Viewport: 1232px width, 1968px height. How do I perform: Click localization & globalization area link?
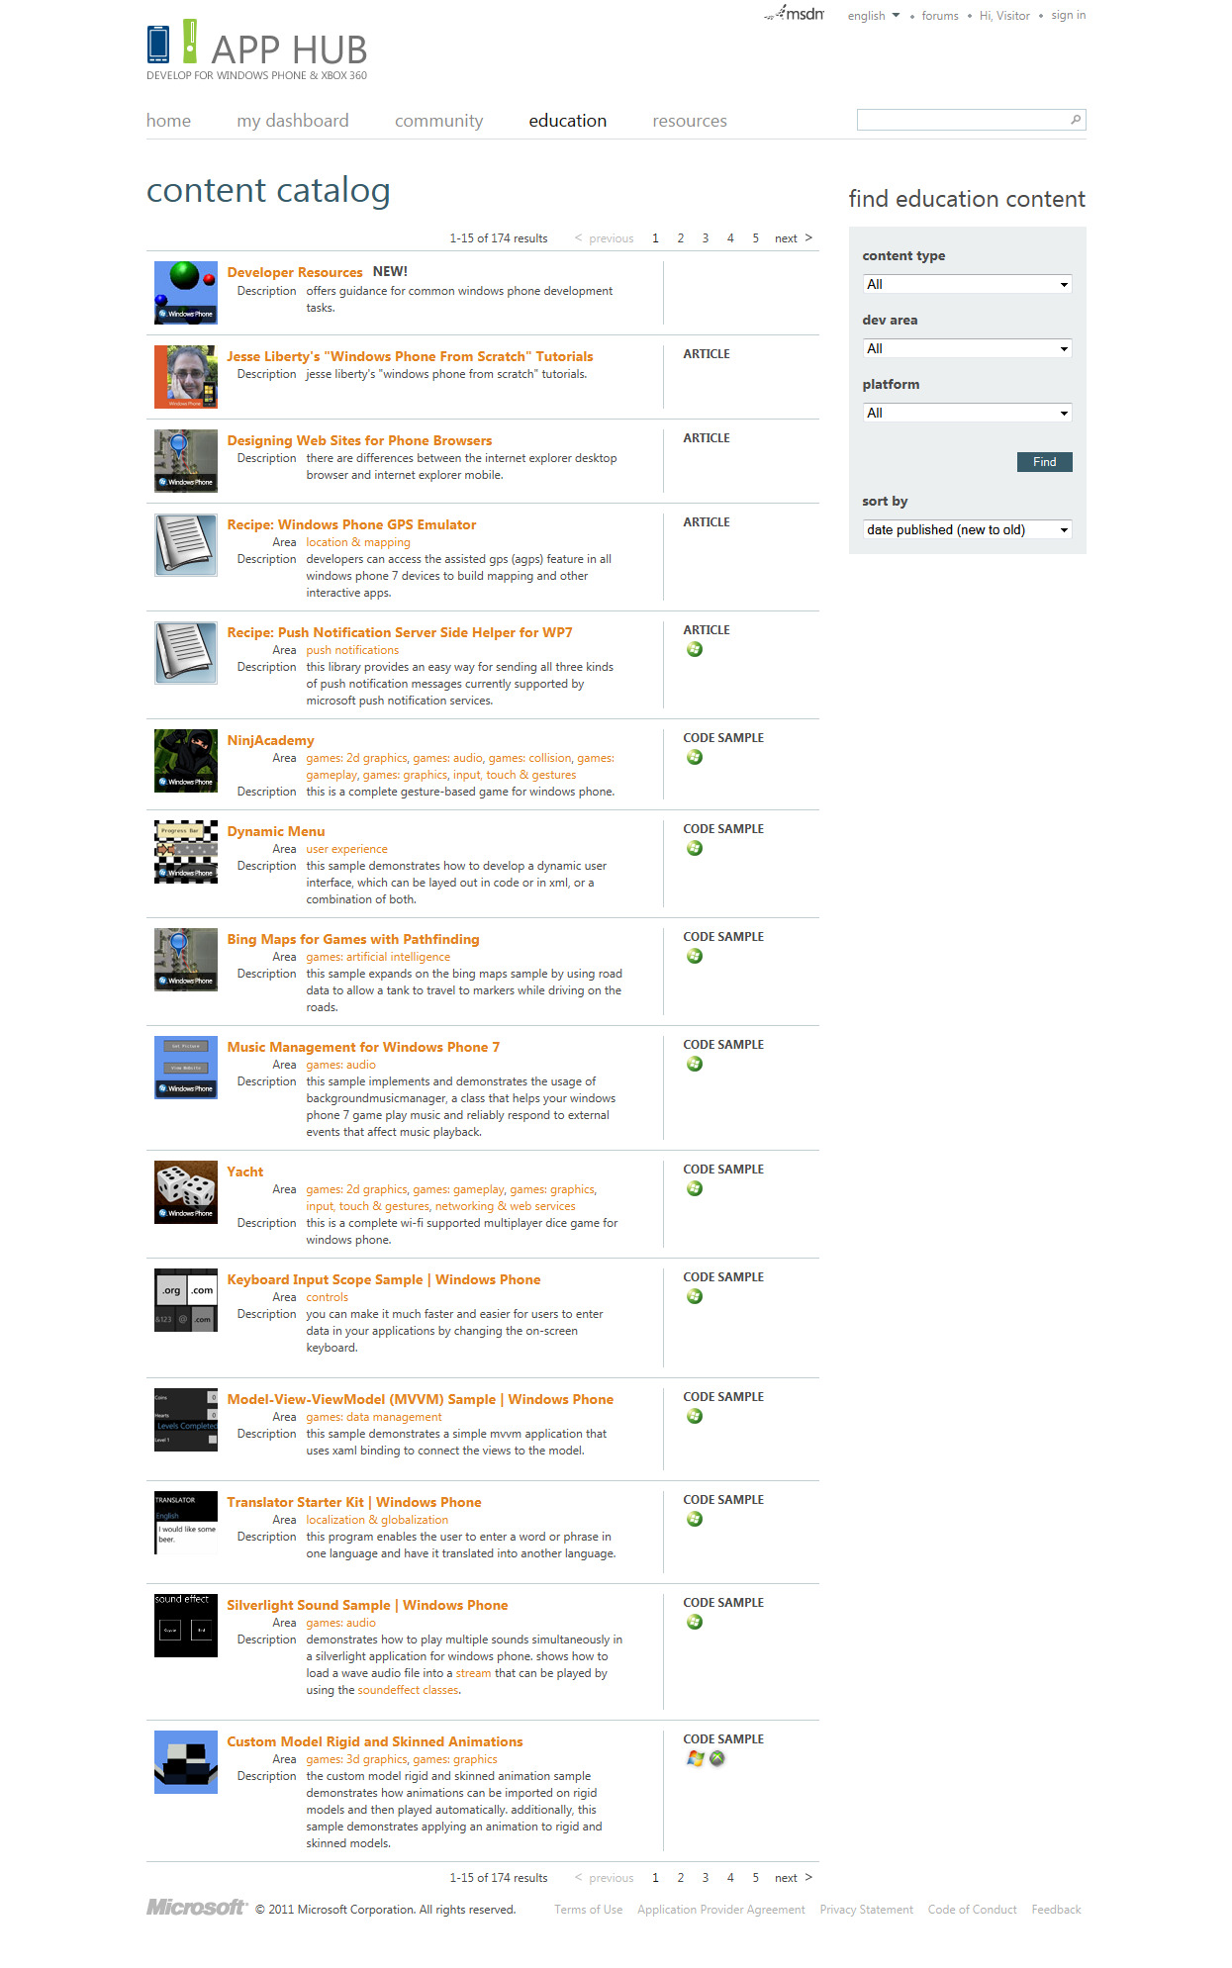(x=377, y=1520)
